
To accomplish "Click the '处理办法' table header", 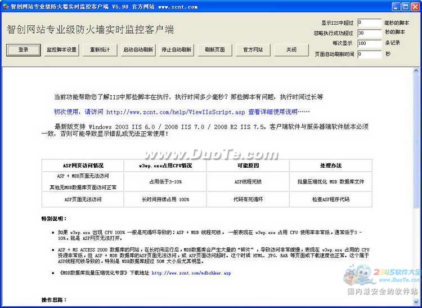I will [331, 166].
